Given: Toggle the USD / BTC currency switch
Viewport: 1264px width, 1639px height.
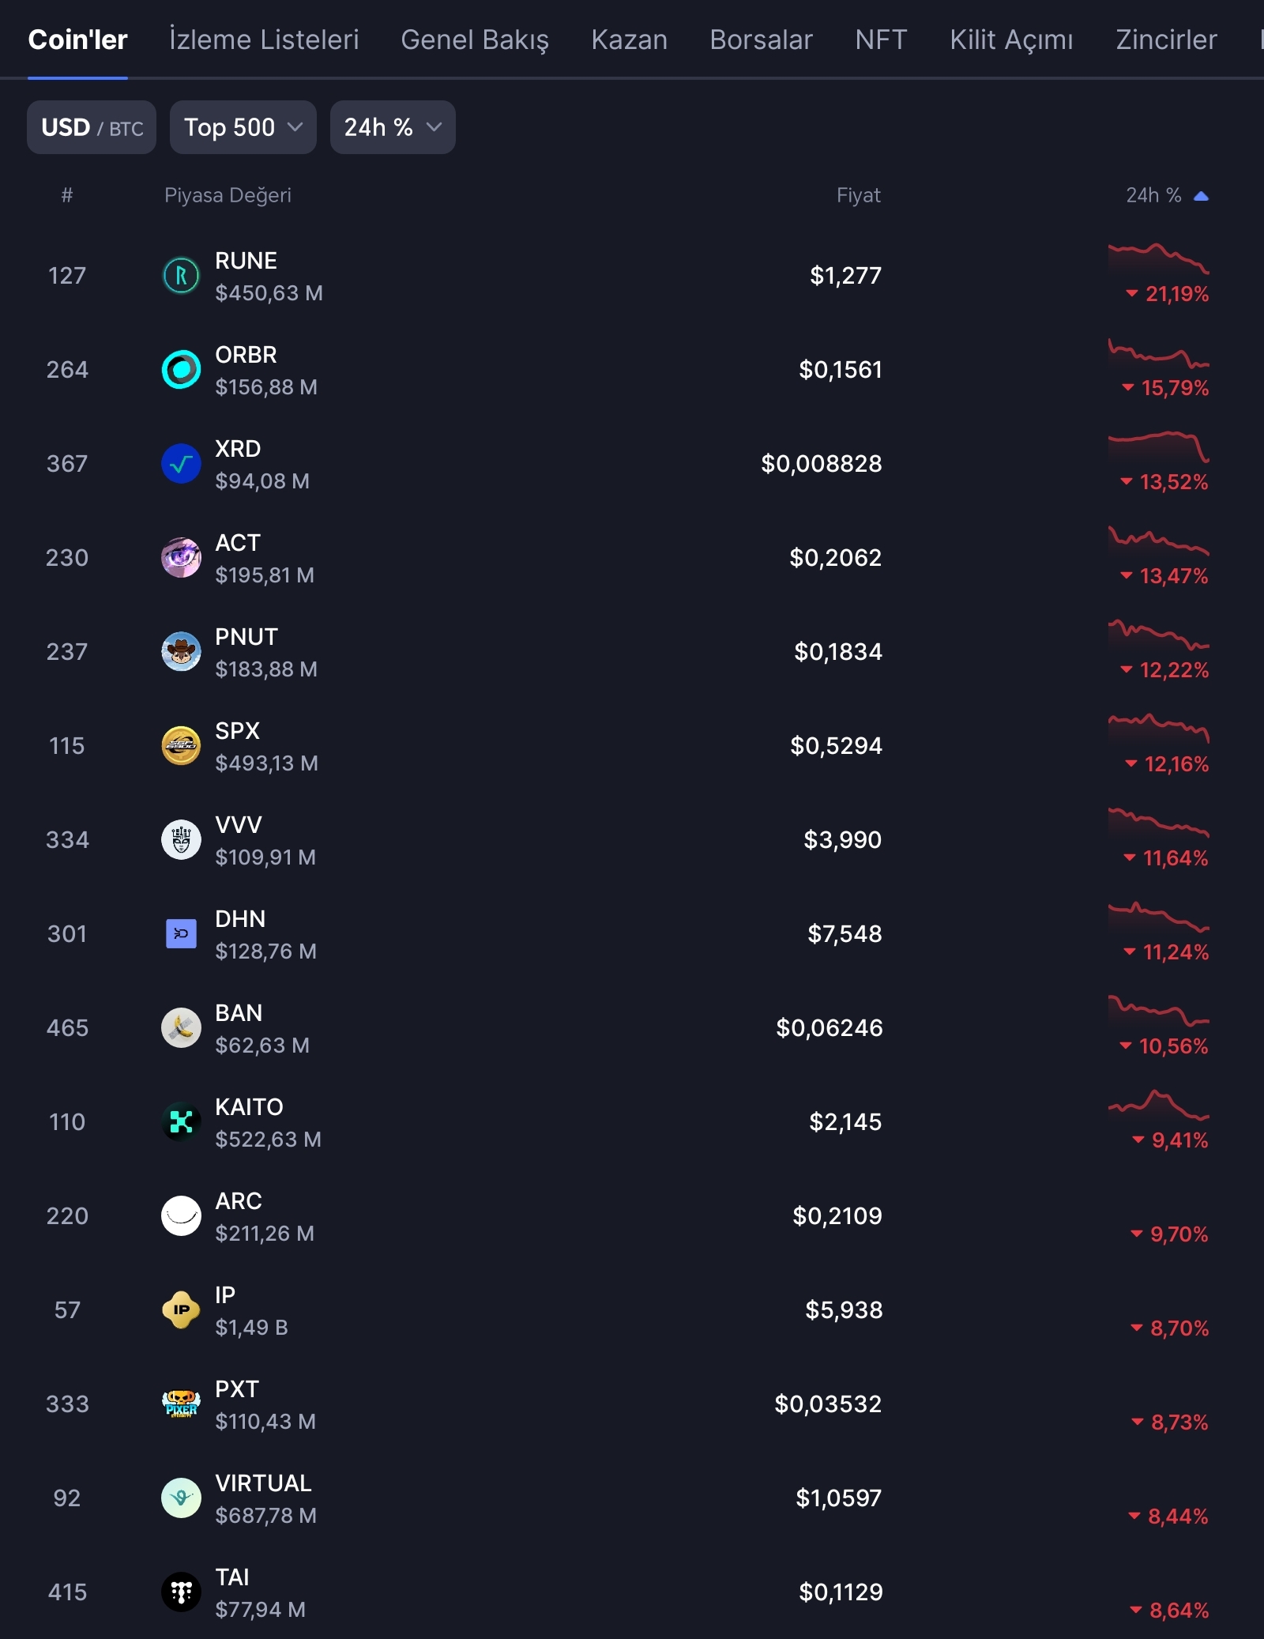Looking at the screenshot, I should point(92,127).
